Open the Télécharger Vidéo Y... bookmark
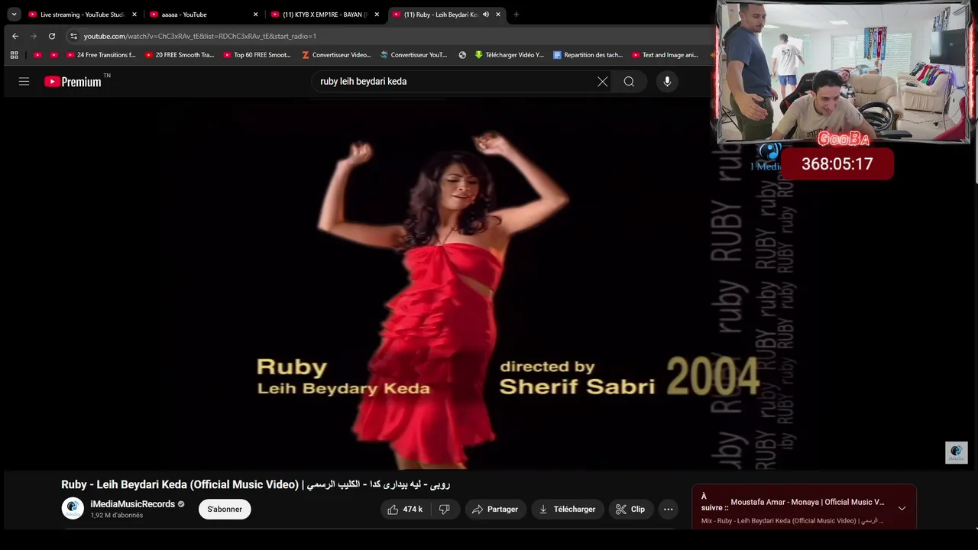 coord(510,55)
